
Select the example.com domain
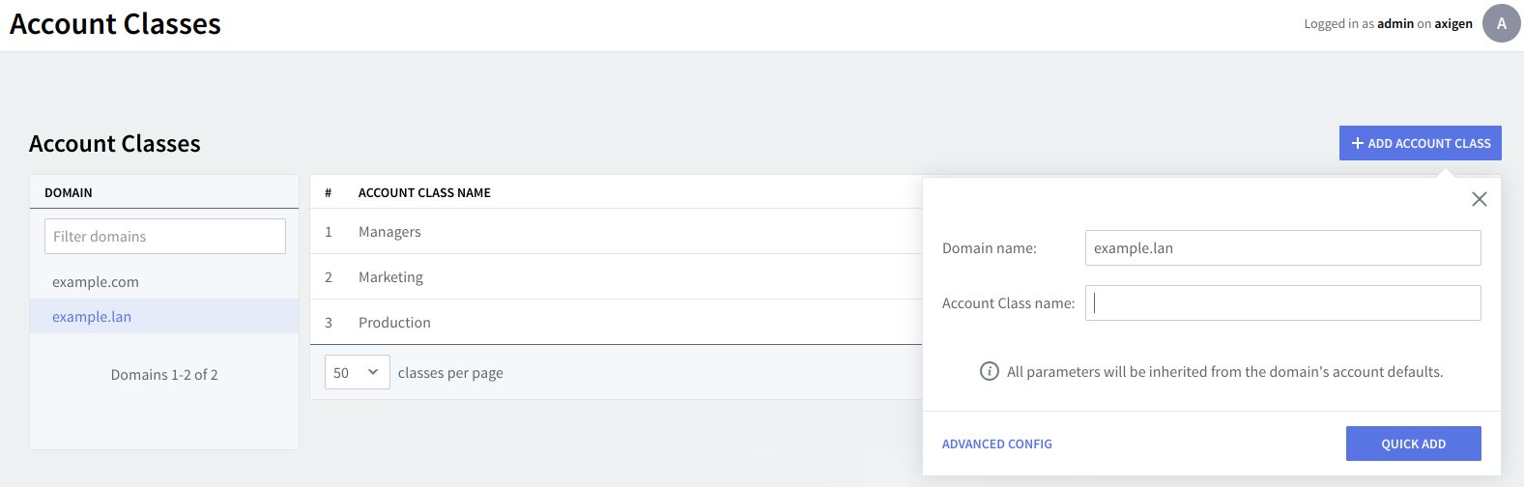point(96,282)
